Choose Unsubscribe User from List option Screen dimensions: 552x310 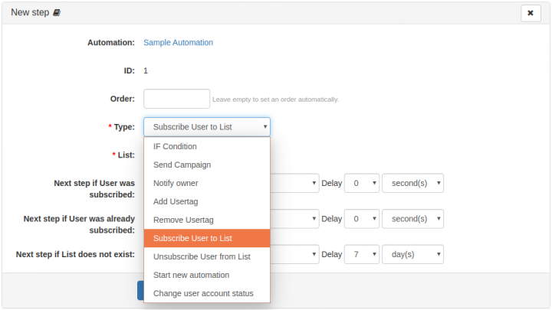click(x=207, y=256)
